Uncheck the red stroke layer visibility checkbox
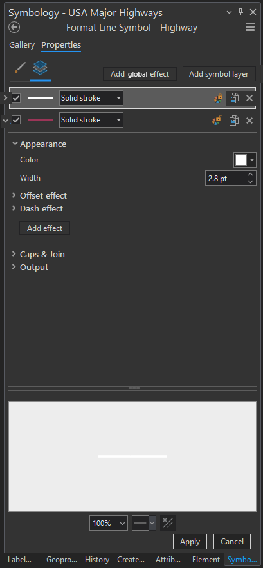This screenshot has height=568, width=263. point(16,120)
